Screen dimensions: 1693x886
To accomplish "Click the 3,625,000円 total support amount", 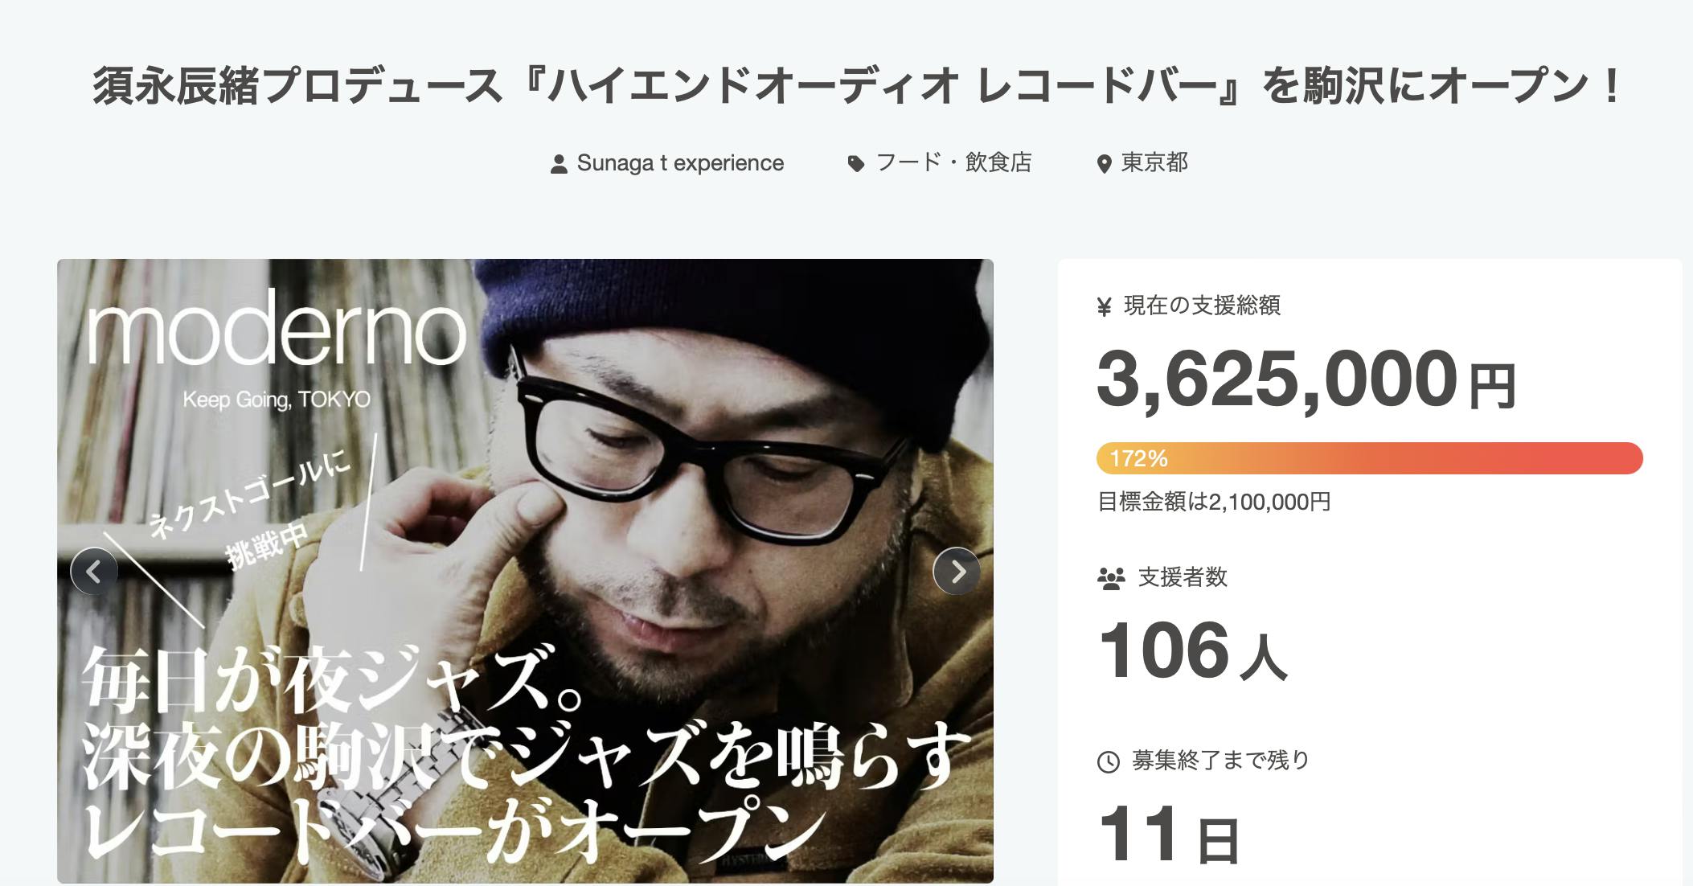I will pyautogui.click(x=1306, y=379).
